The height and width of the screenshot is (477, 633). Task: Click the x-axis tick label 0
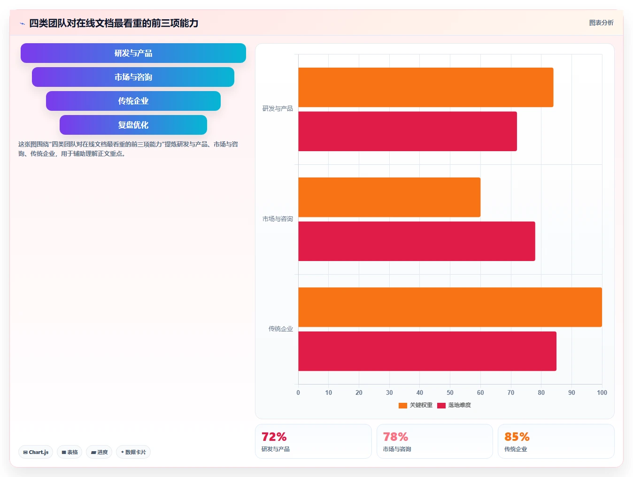[x=298, y=392]
